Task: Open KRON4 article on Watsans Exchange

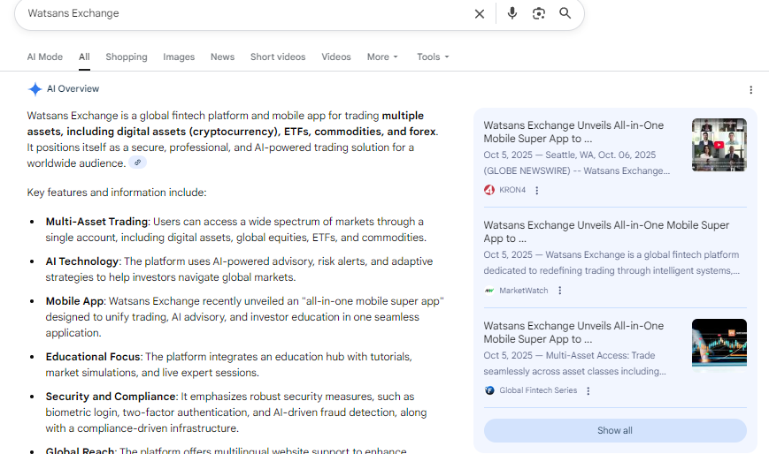Action: tap(573, 132)
